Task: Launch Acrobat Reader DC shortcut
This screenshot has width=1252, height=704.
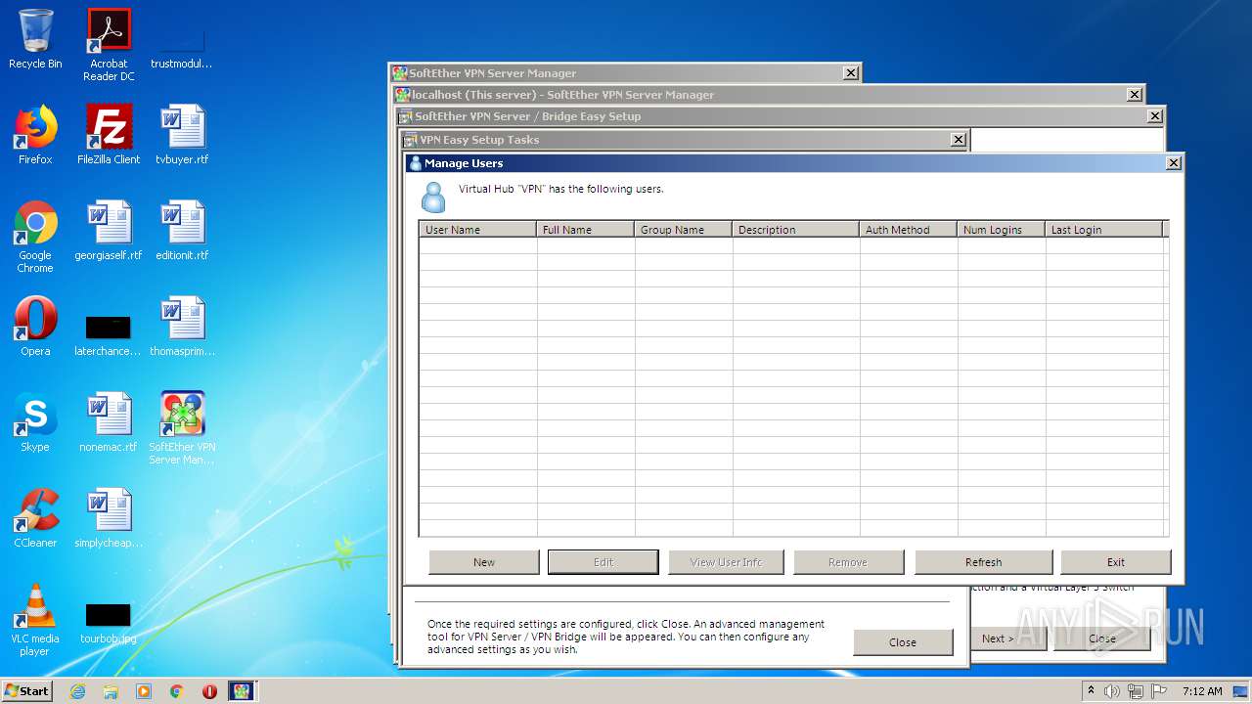Action: pos(109,46)
